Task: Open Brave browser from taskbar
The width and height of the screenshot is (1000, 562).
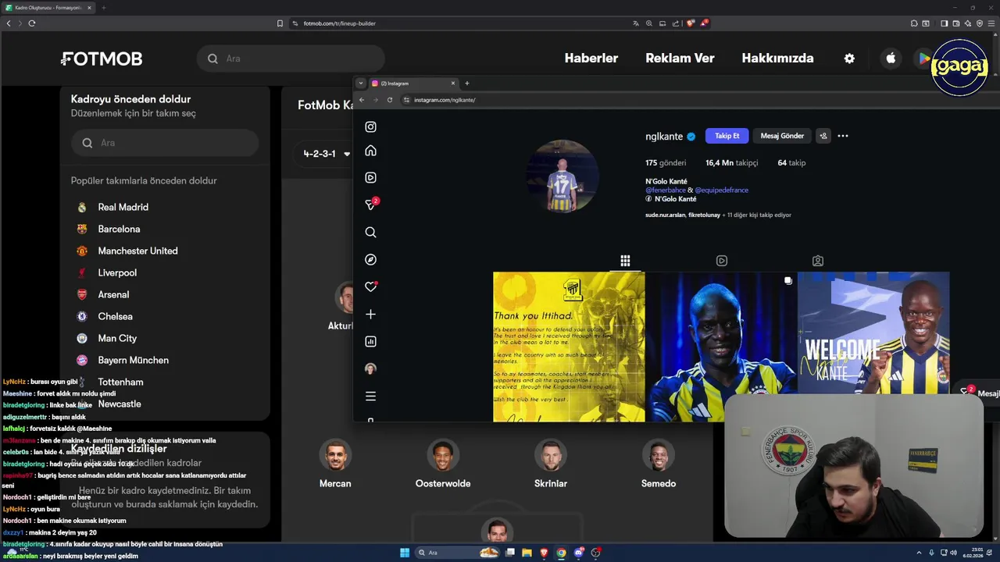Action: click(x=544, y=553)
